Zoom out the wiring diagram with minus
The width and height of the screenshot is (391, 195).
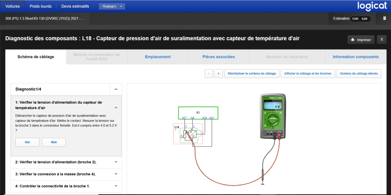208,74
